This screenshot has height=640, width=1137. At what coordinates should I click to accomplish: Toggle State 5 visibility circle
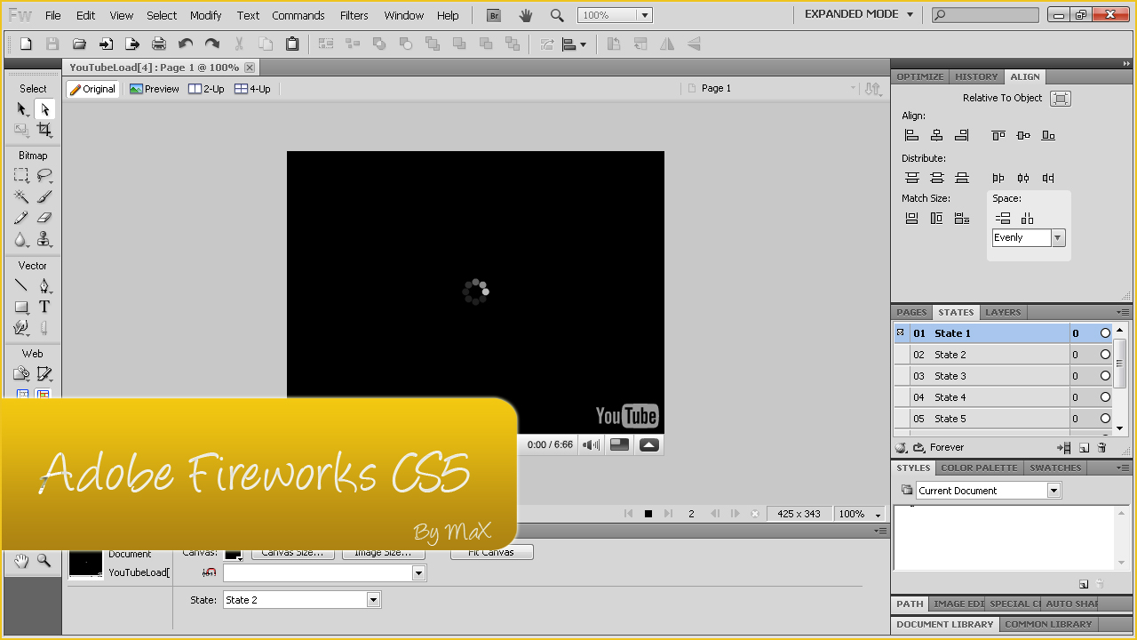click(1105, 419)
